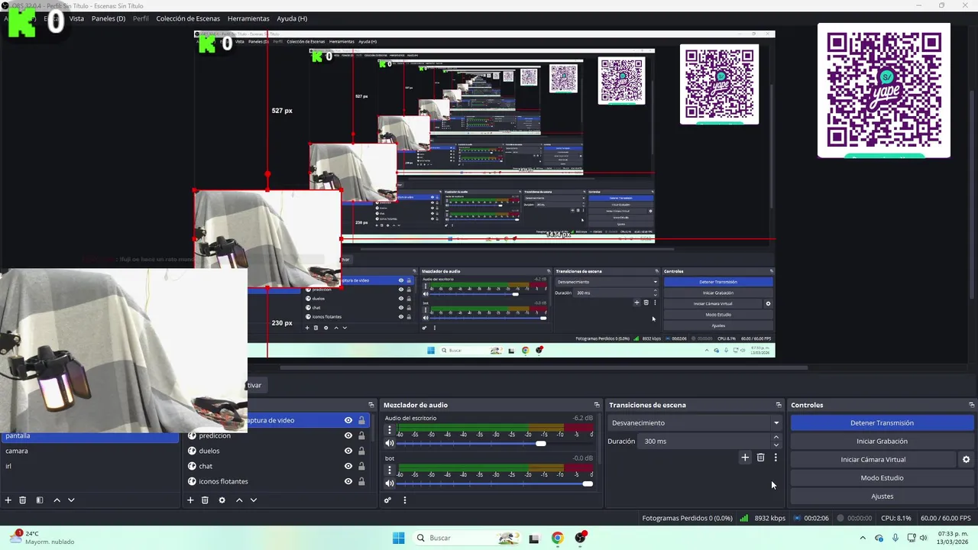Float the sources panel
The image size is (978, 550).
(371, 405)
